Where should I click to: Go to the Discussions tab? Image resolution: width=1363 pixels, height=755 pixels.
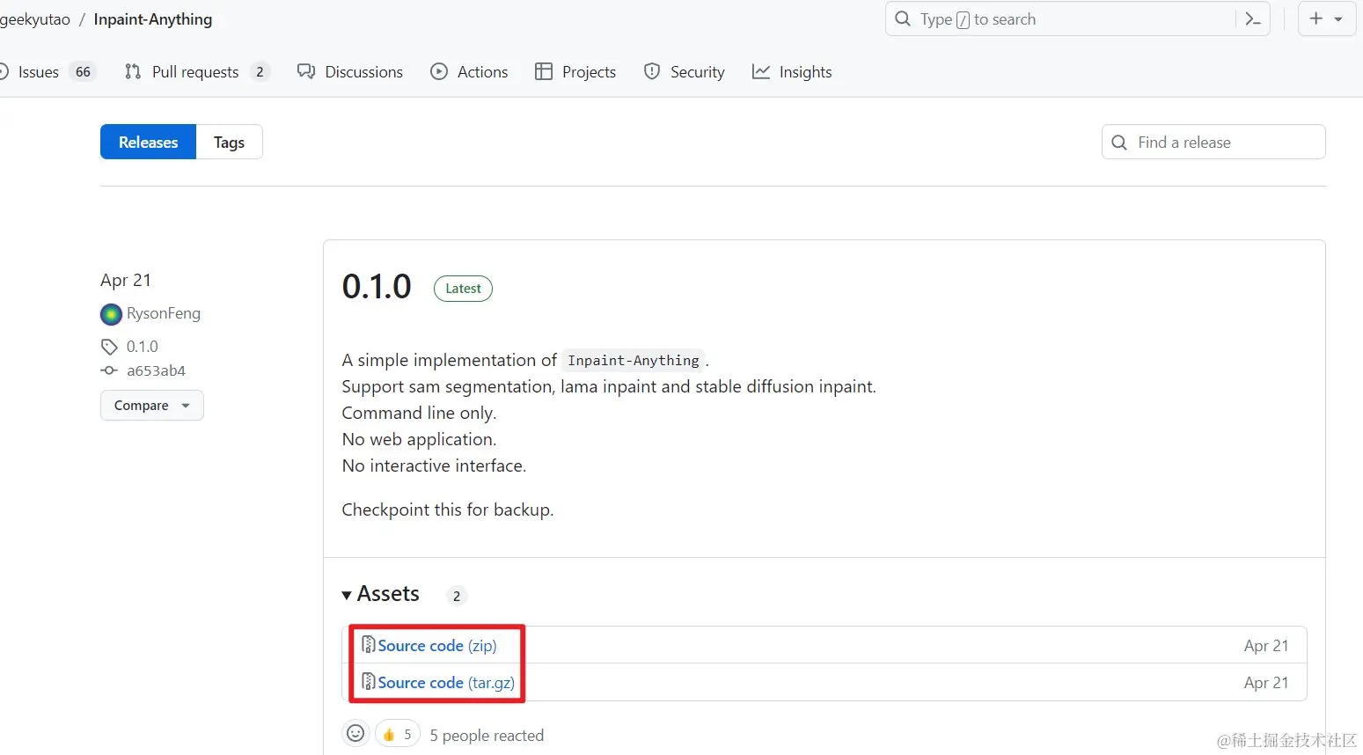click(350, 72)
